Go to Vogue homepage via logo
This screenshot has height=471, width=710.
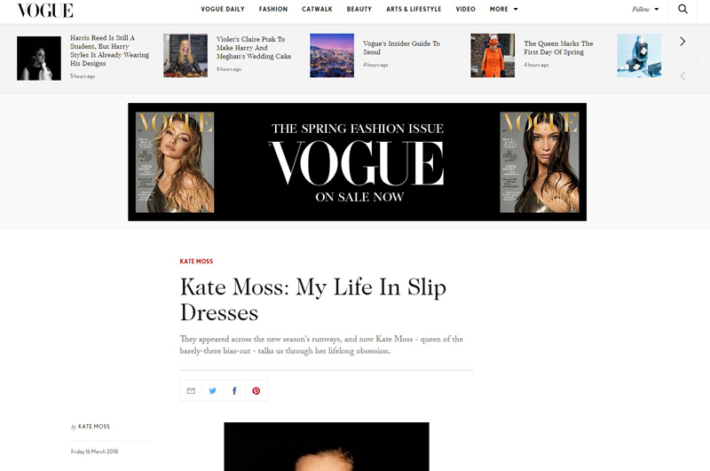(x=45, y=11)
